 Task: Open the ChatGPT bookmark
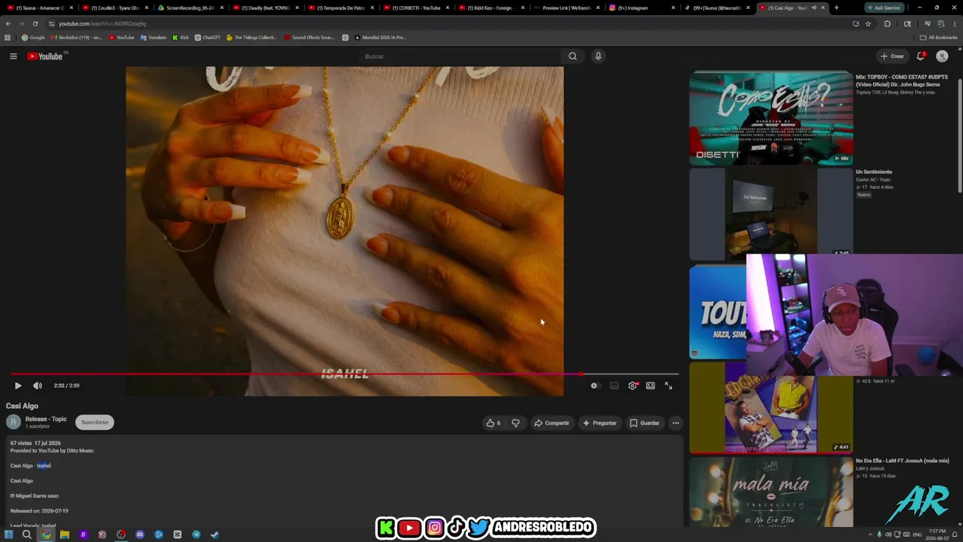tap(208, 37)
